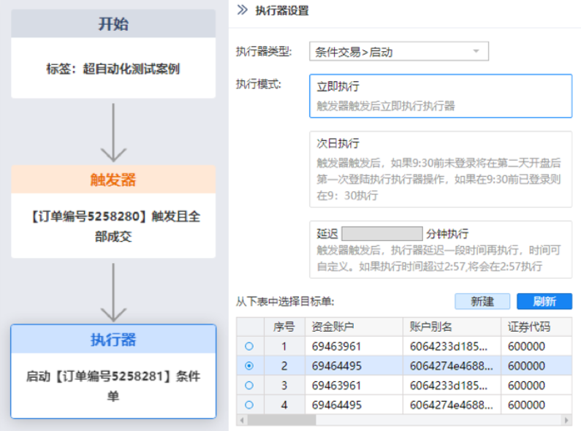This screenshot has width=581, height=431.
Task: Click the 资金账户 column header
Action: (353, 327)
